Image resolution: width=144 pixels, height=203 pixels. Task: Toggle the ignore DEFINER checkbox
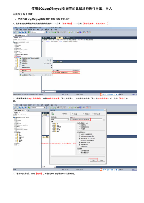[x=79, y=146]
